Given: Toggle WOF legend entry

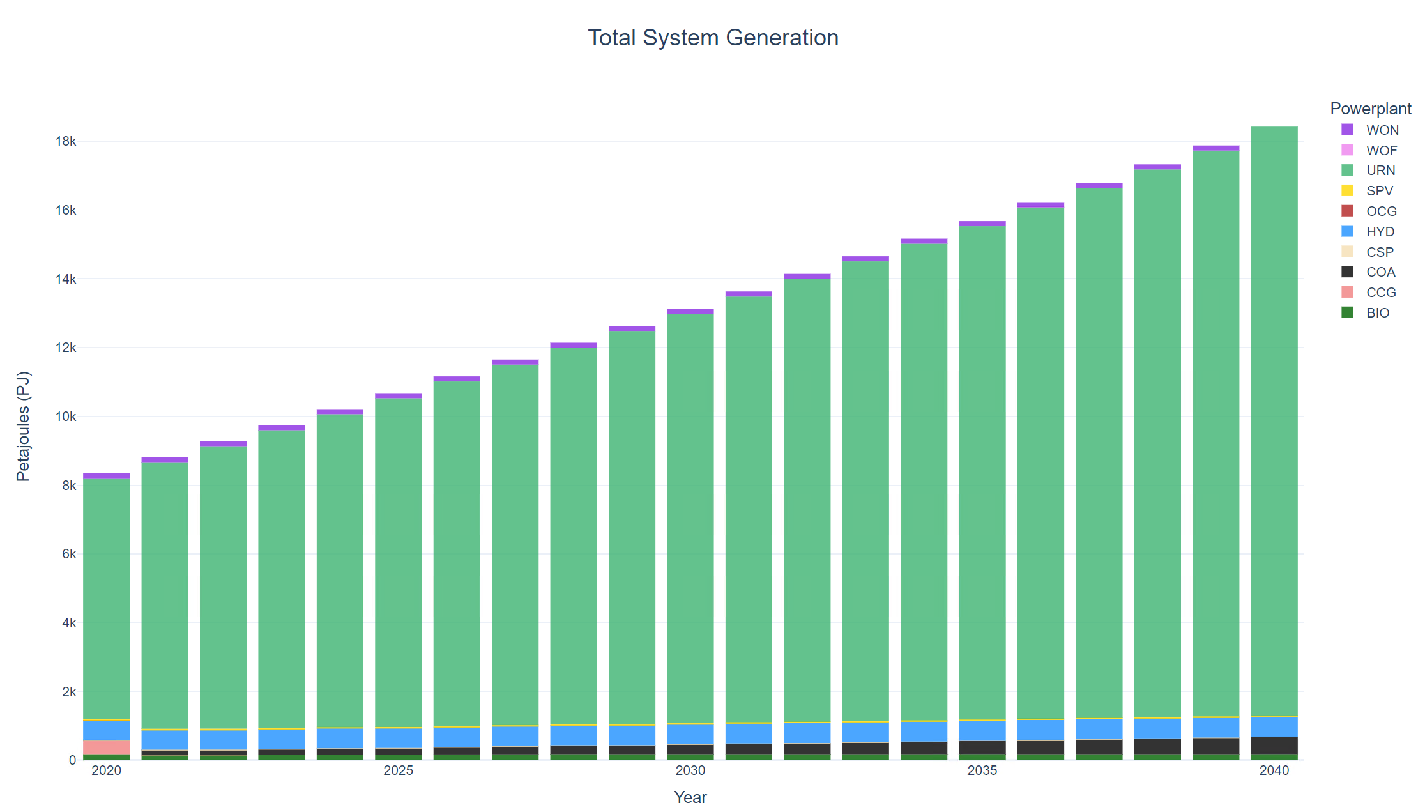Looking at the screenshot, I should coord(1381,151).
